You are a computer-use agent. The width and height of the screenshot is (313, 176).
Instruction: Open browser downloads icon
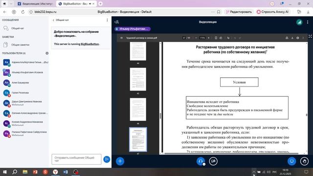click(x=308, y=12)
